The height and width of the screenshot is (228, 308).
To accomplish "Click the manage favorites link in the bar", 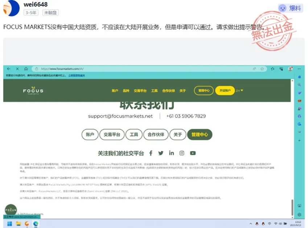I will click(77, 75).
